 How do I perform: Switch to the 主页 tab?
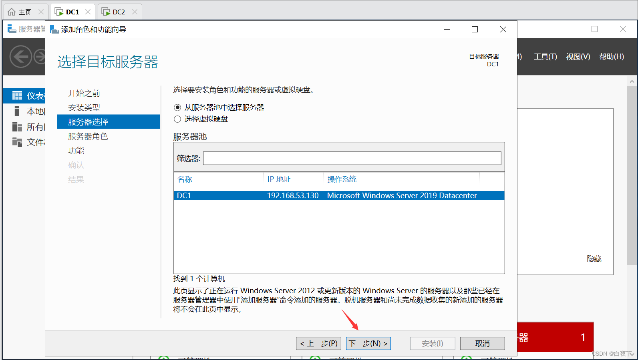pyautogui.click(x=26, y=12)
